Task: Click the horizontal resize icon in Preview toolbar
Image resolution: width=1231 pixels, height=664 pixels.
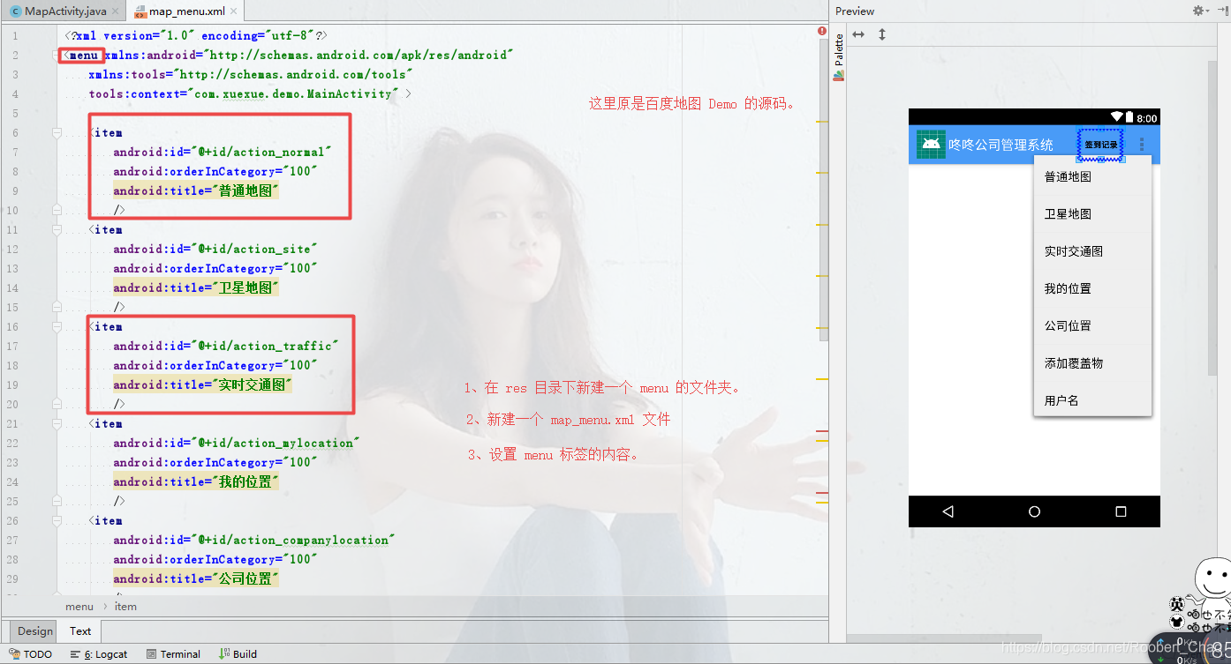Action: pos(857,33)
